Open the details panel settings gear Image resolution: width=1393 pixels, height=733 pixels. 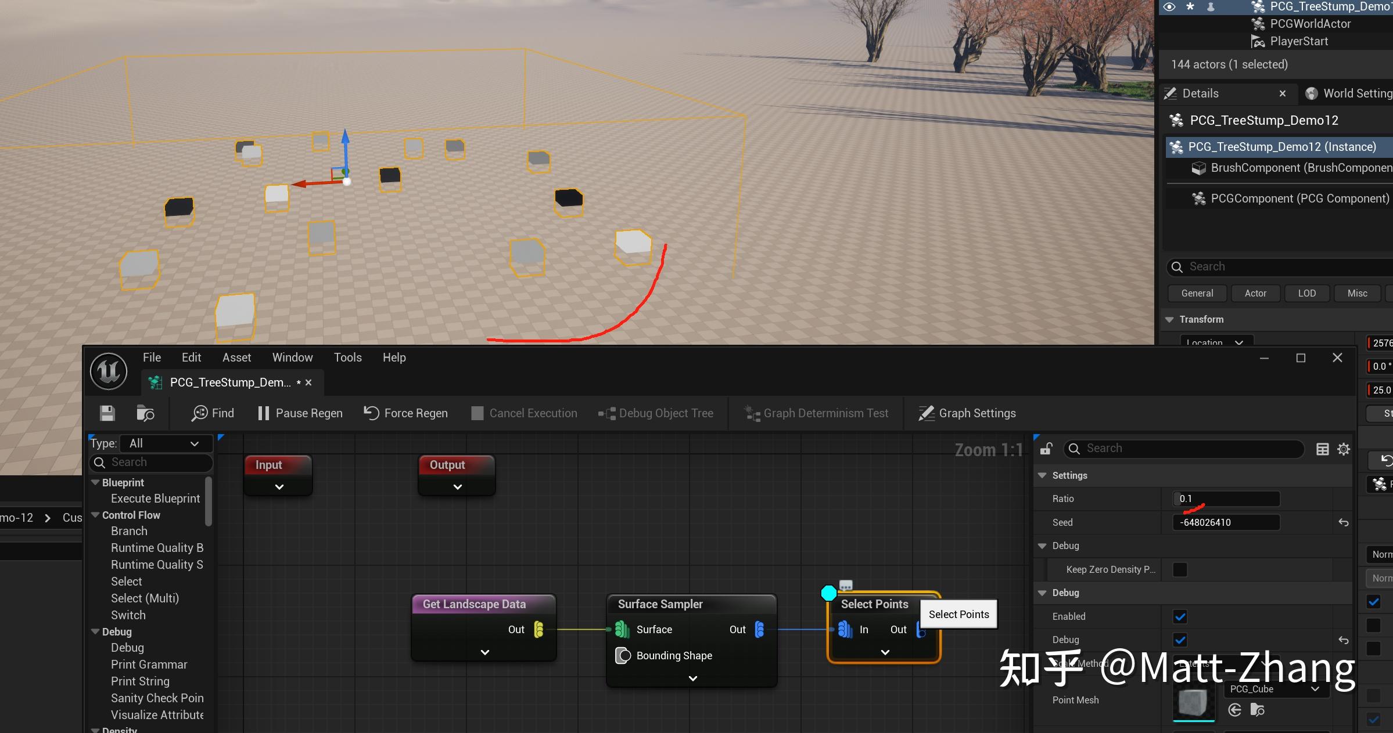1344,449
